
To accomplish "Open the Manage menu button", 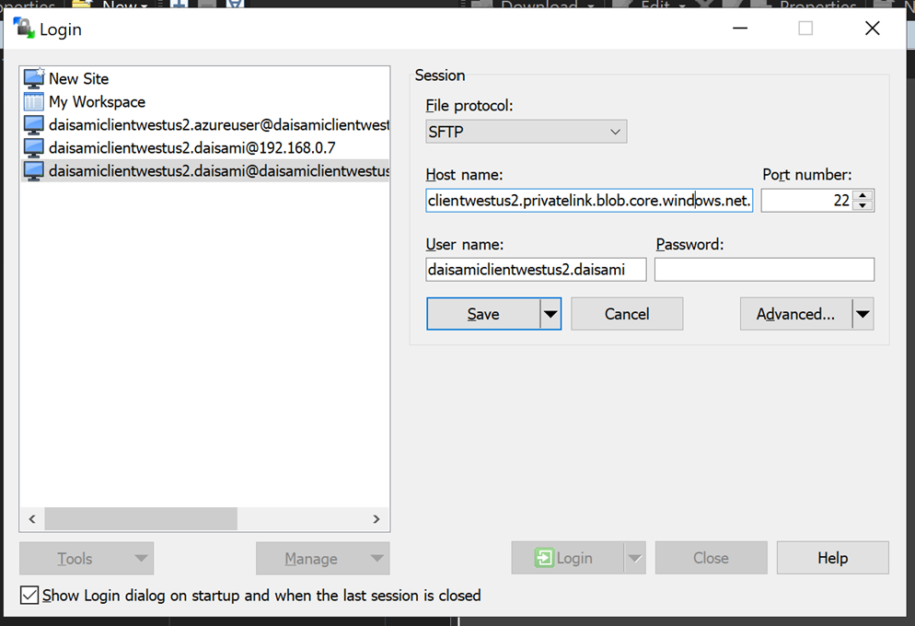I will point(323,558).
